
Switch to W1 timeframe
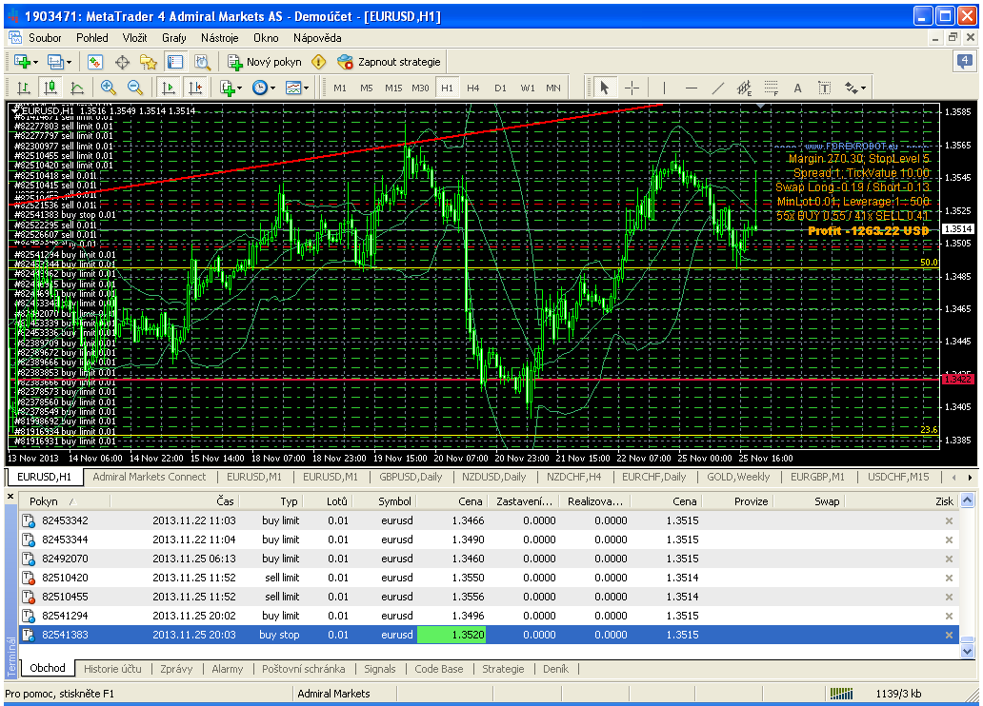click(x=528, y=88)
